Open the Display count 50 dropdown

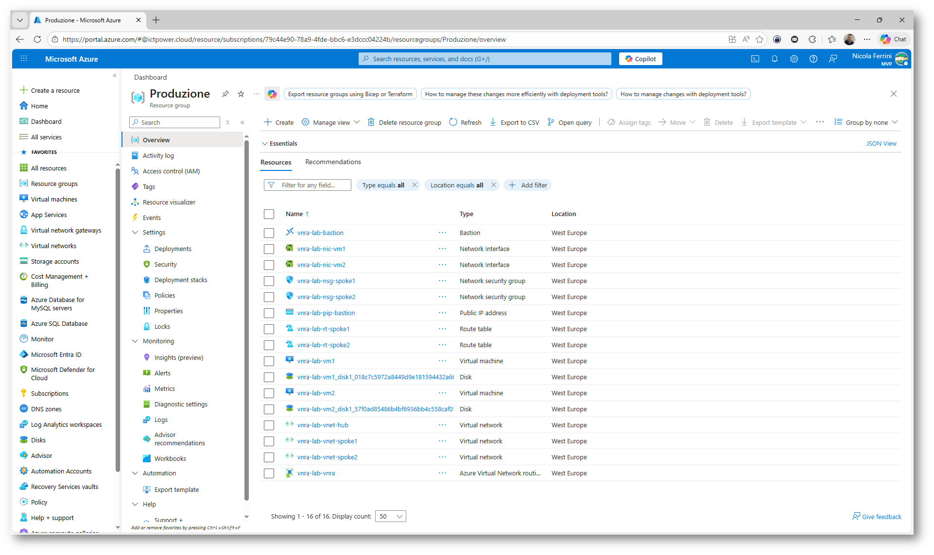pos(391,516)
